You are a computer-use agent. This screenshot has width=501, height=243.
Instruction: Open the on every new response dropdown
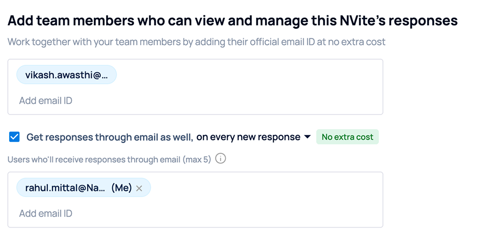tap(254, 137)
